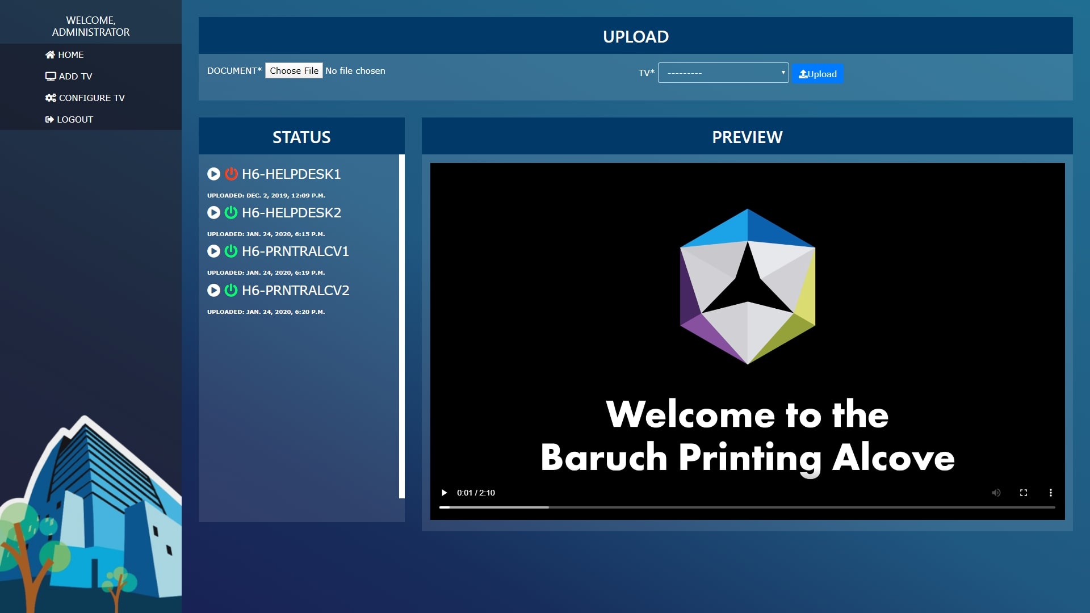Click the Choose File button
Viewport: 1090px width, 613px height.
click(294, 70)
